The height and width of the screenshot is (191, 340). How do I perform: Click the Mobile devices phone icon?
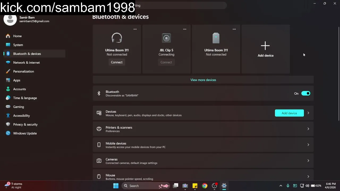99,145
